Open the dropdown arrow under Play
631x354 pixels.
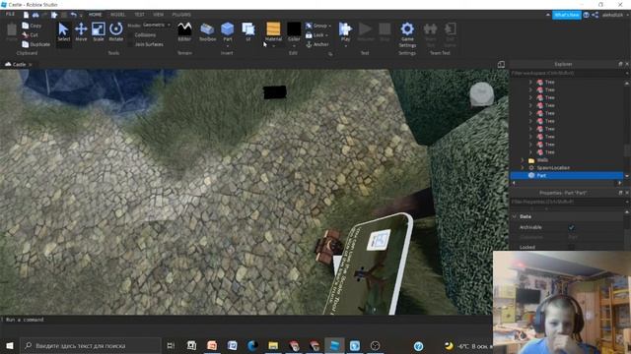click(345, 46)
